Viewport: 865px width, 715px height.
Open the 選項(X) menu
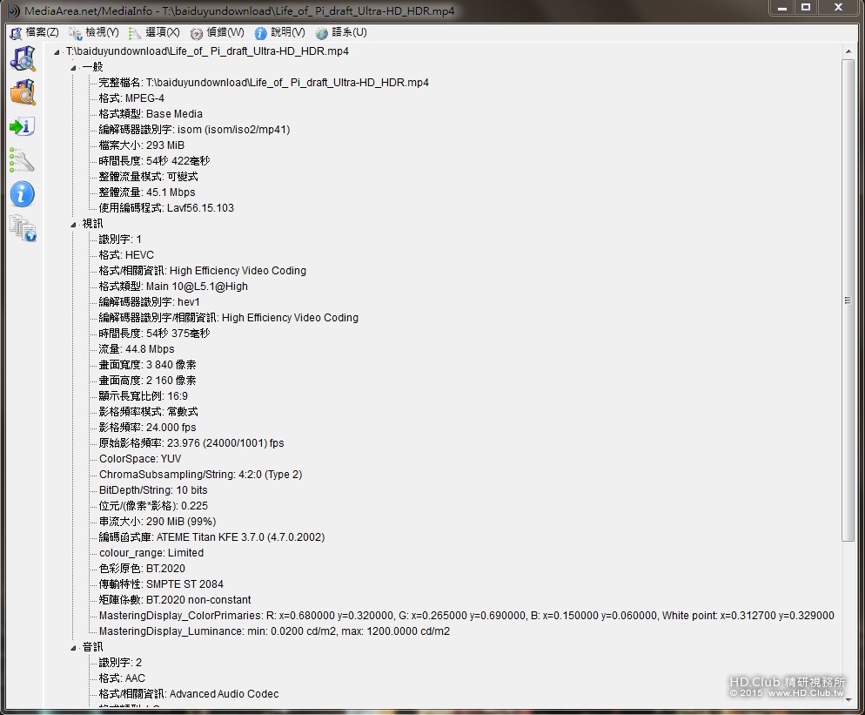tap(154, 32)
